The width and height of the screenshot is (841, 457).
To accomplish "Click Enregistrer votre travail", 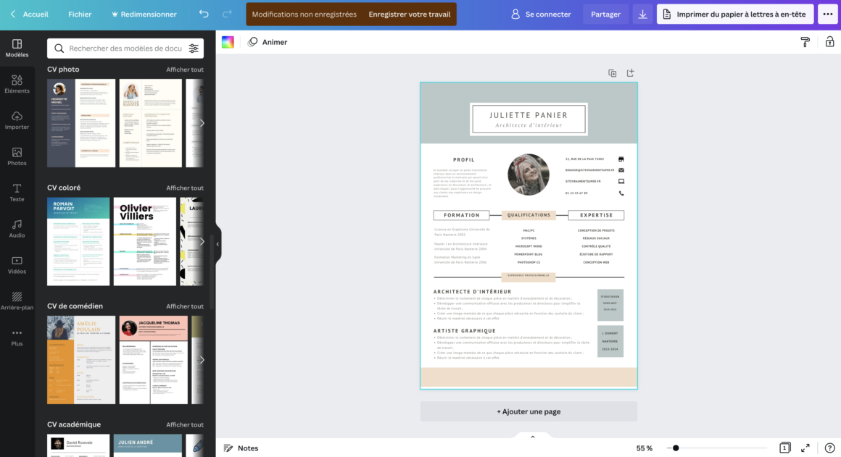I will [409, 14].
